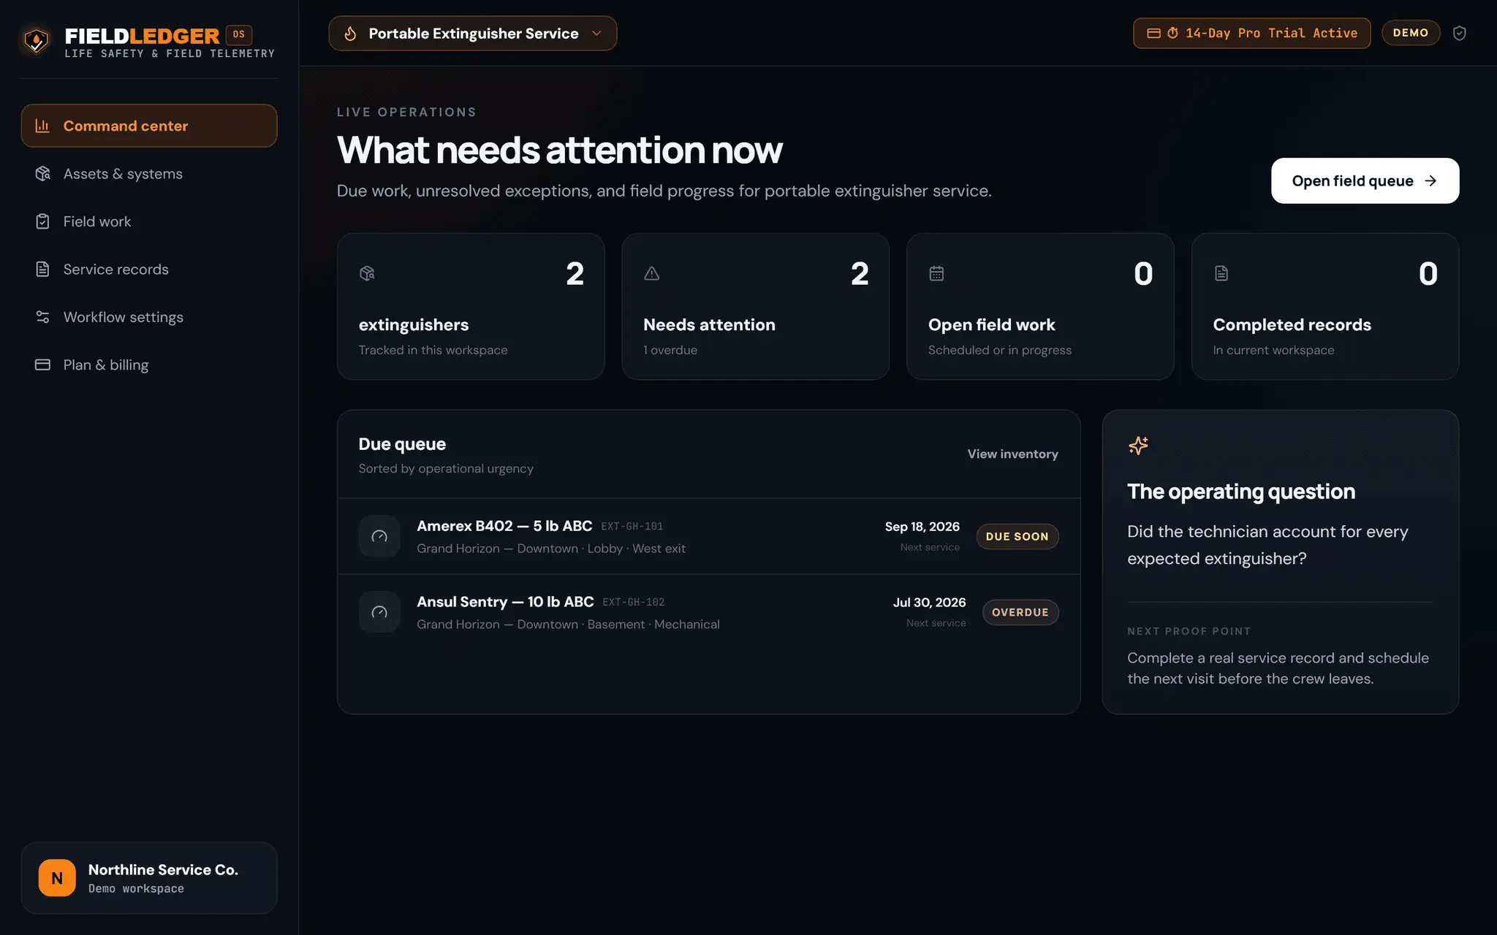Click the Completed records card title
The height and width of the screenshot is (935, 1497).
(x=1292, y=324)
